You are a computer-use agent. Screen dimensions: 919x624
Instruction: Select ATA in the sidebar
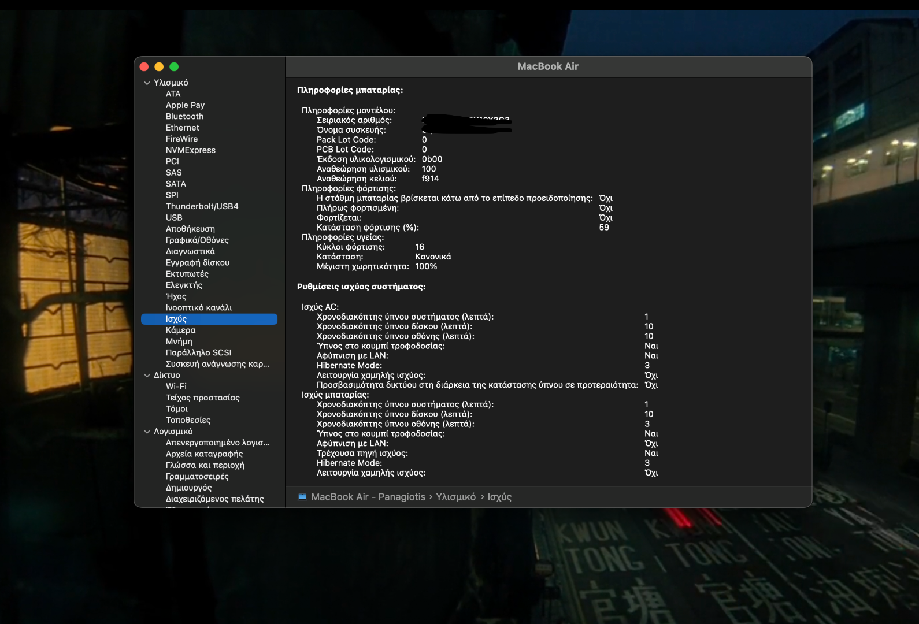point(173,94)
